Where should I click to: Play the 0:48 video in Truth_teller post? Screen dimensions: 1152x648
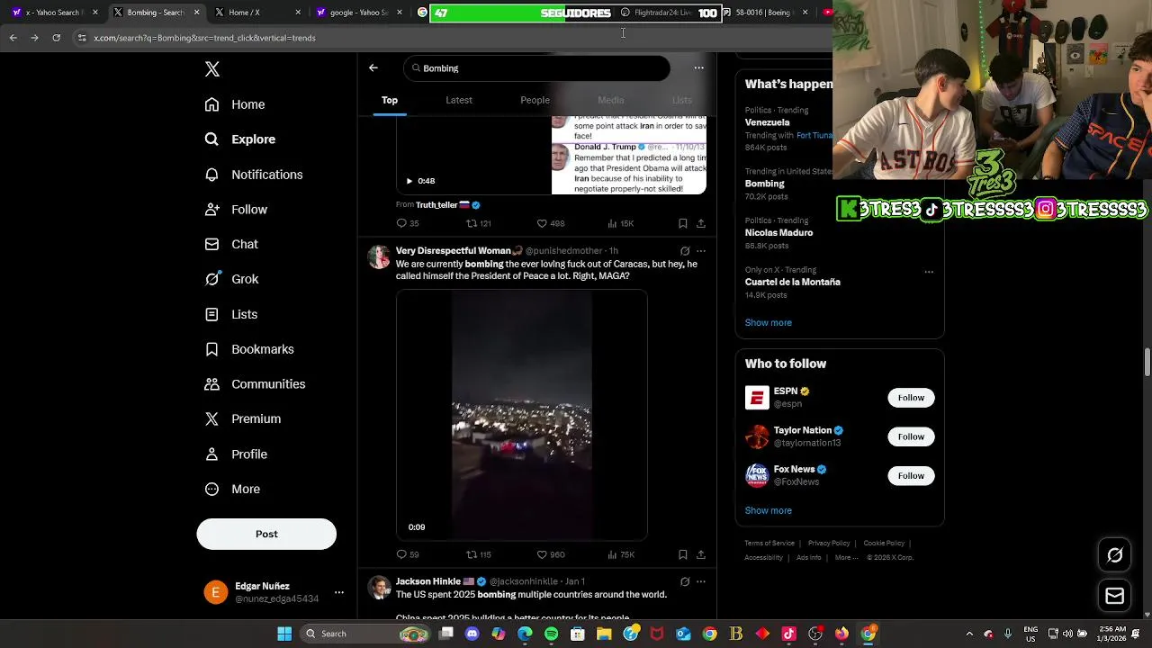(x=409, y=181)
